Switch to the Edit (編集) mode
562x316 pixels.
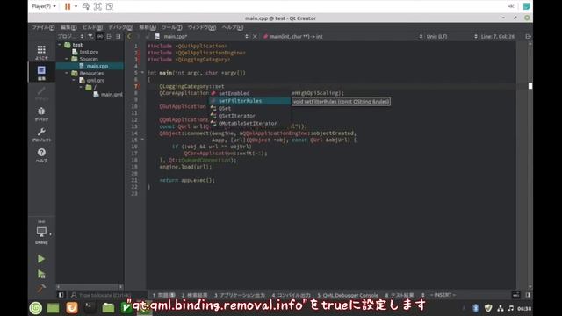click(x=41, y=72)
